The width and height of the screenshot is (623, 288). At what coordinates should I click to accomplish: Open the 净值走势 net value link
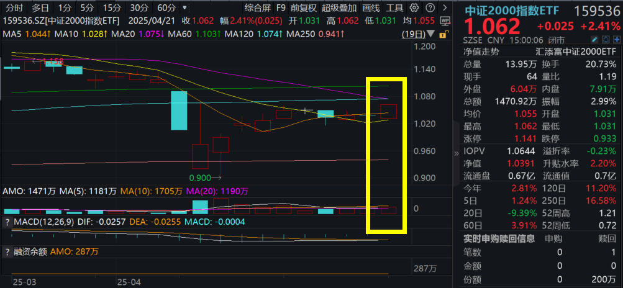click(x=481, y=52)
